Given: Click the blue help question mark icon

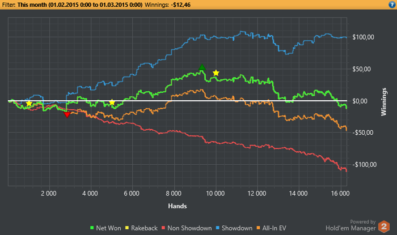Looking at the screenshot, I should 392,5.
